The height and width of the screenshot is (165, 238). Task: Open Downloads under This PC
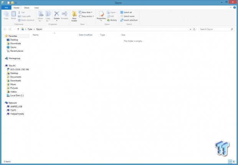15,81
